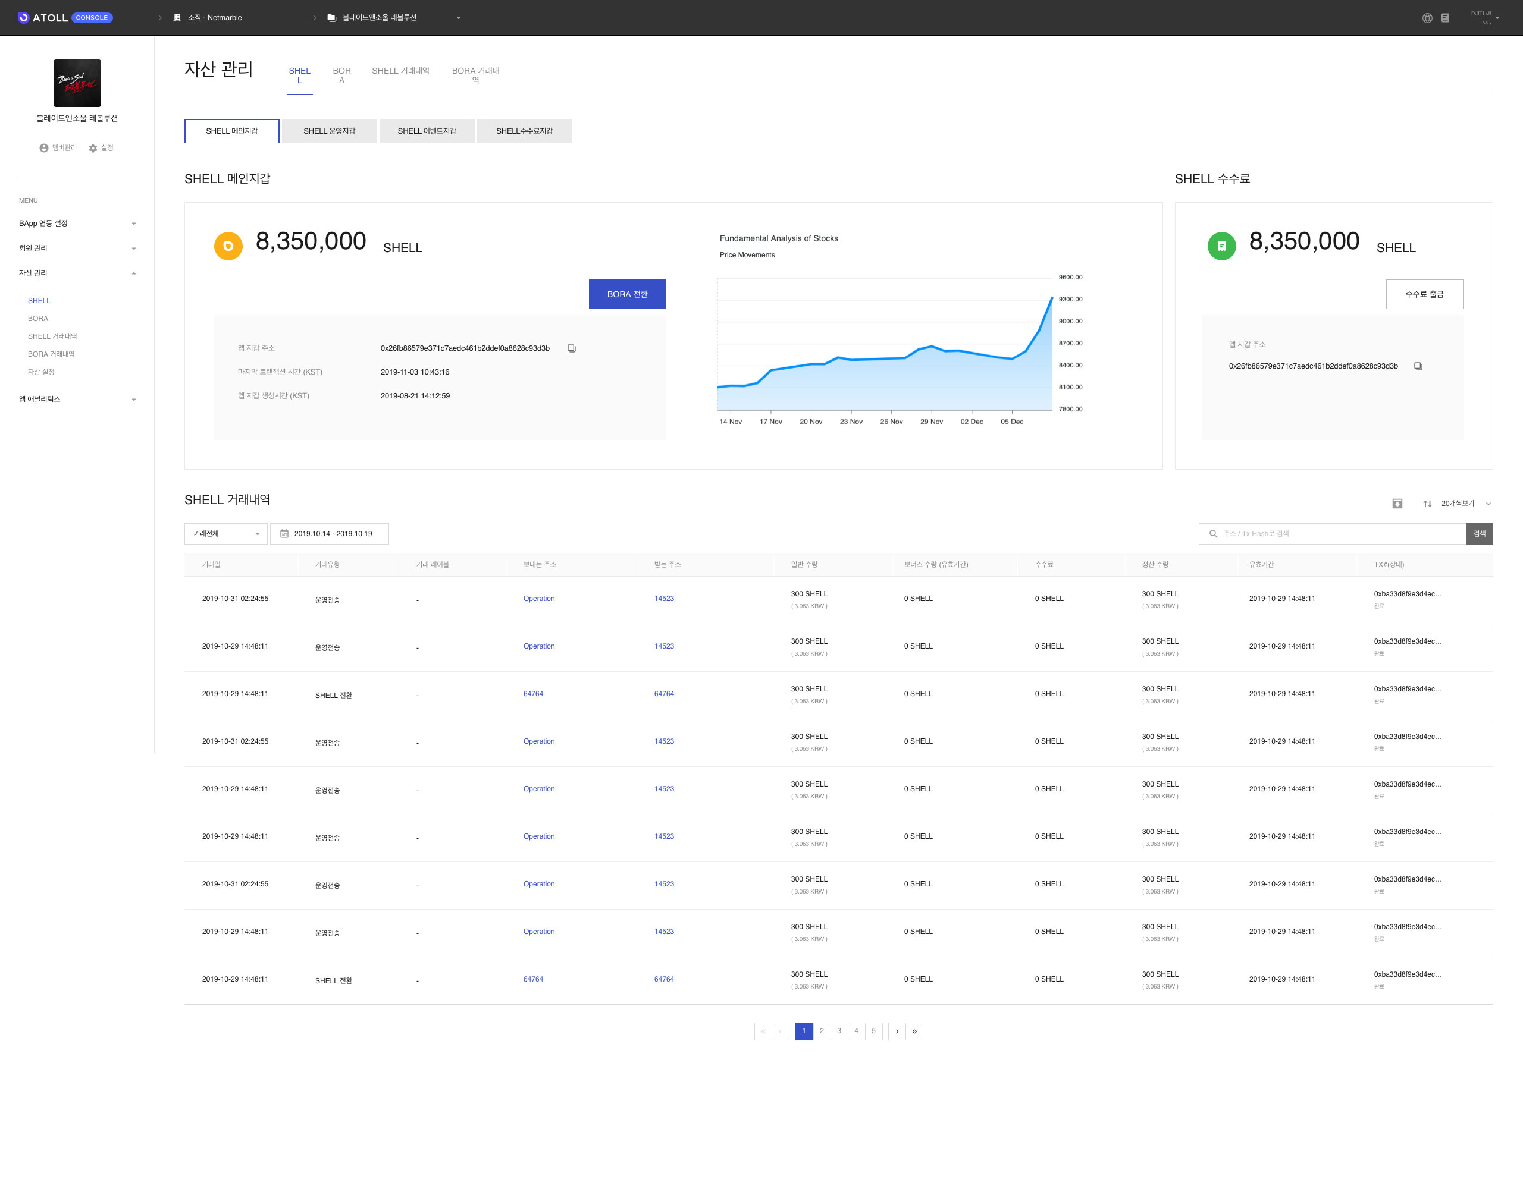The width and height of the screenshot is (1523, 1189).
Task: Click the ATOLL console logo icon
Action: point(24,17)
